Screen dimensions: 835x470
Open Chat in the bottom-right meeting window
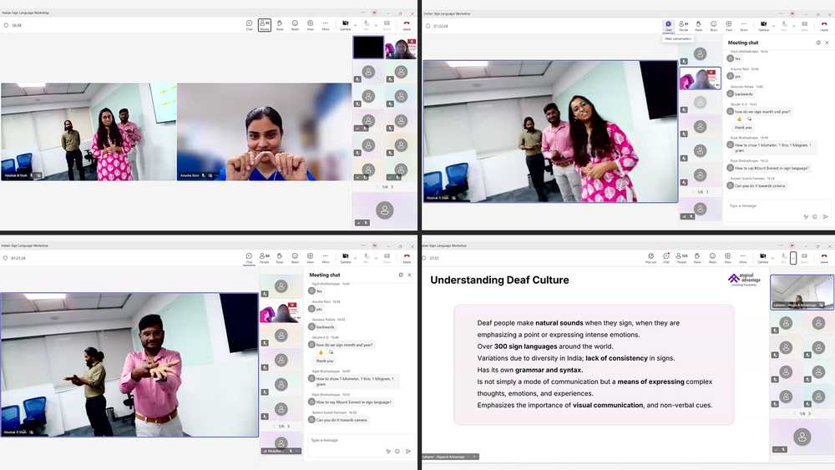tap(666, 258)
